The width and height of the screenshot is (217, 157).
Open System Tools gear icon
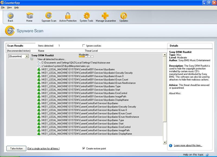pyautogui.click(x=87, y=16)
